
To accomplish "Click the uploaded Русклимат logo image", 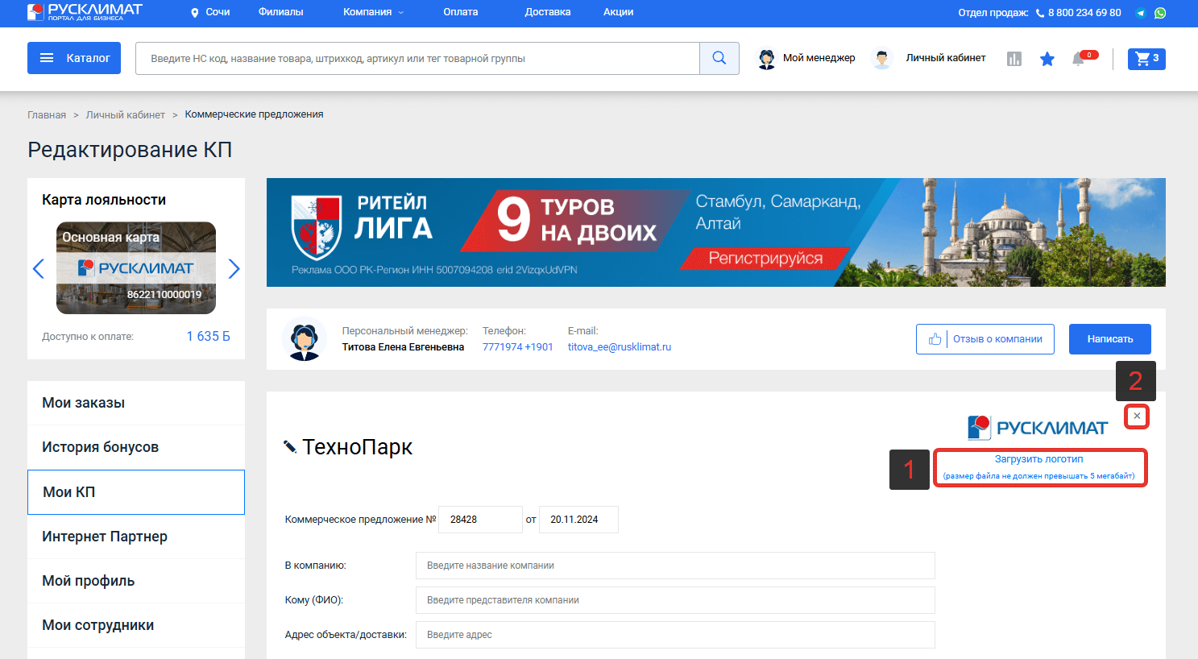I will coord(1038,428).
